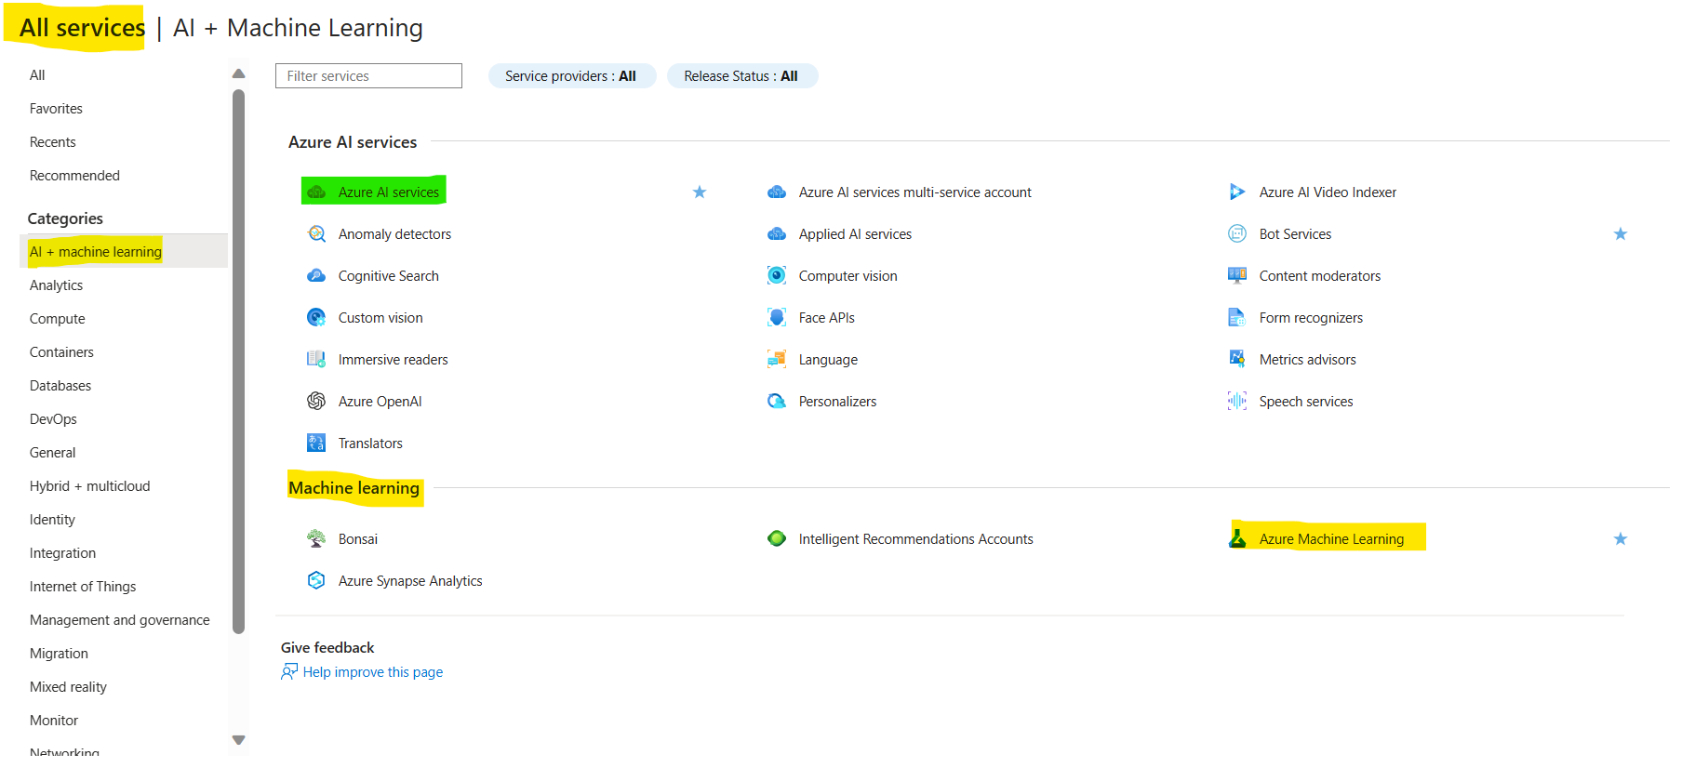Click the Anomaly detectors icon
Screen dimensions: 1695x768
[x=316, y=234]
